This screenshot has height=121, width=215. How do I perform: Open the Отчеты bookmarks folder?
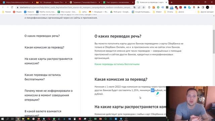169,12
